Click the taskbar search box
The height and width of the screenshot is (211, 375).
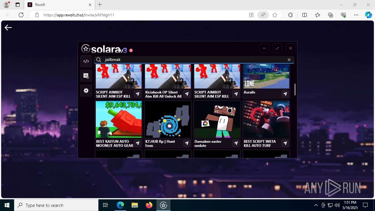point(56,205)
